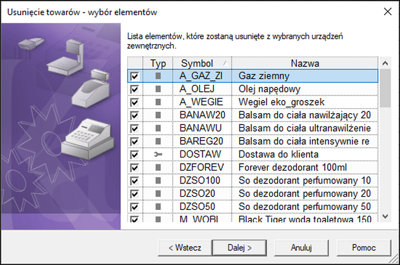400x265 pixels.
Task: Click the type icon for A_GAZ_ZI row
Action: tap(158, 76)
